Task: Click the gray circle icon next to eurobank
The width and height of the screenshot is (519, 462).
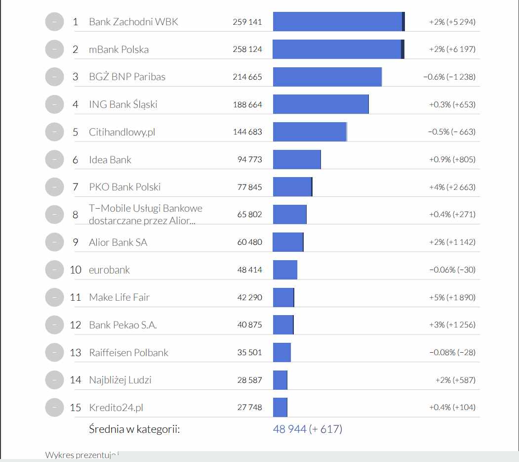Action: point(54,270)
